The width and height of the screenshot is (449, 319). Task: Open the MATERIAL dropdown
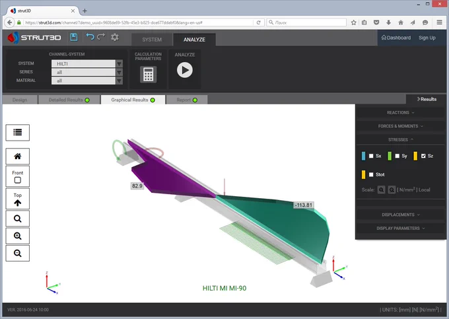click(87, 81)
